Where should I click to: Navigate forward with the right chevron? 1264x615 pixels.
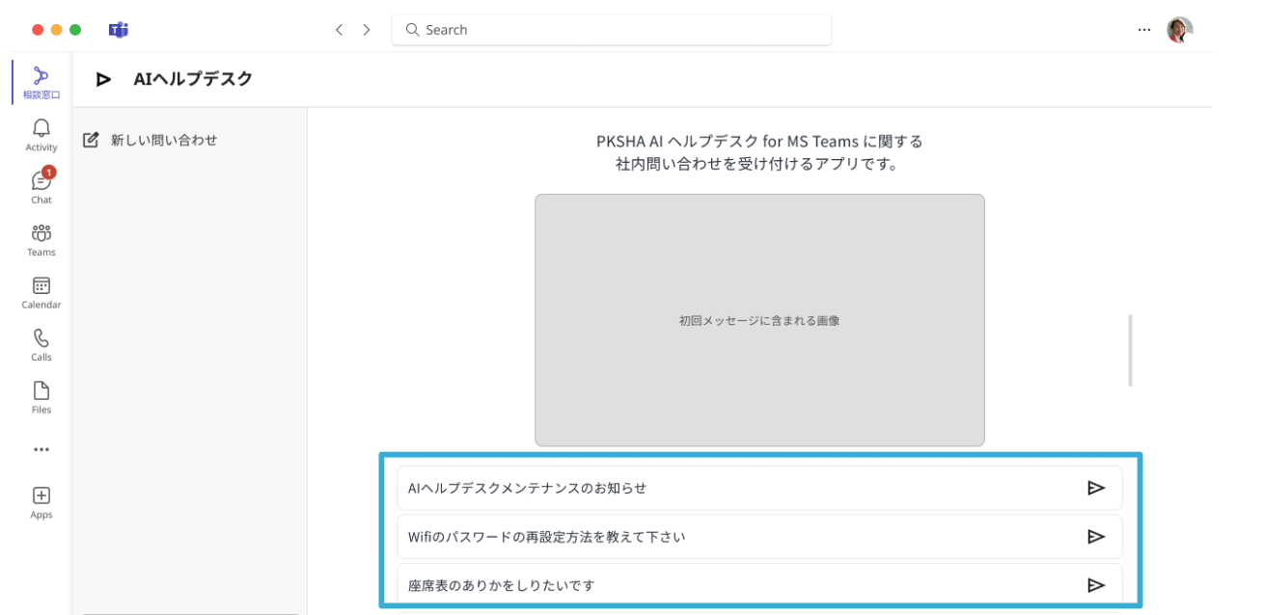(x=367, y=30)
